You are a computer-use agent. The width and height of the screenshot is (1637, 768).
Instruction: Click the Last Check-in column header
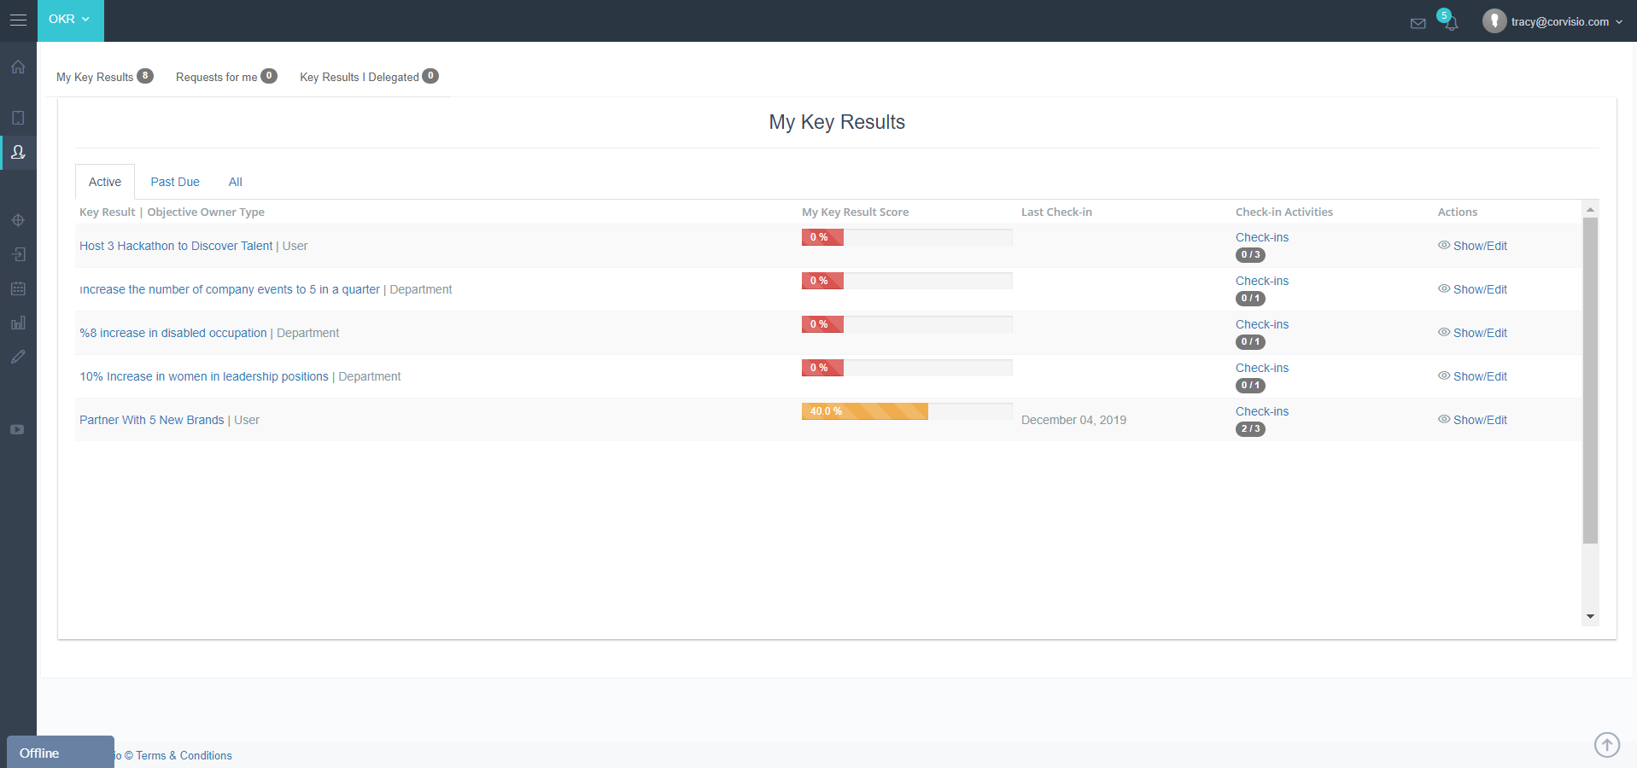pos(1056,212)
